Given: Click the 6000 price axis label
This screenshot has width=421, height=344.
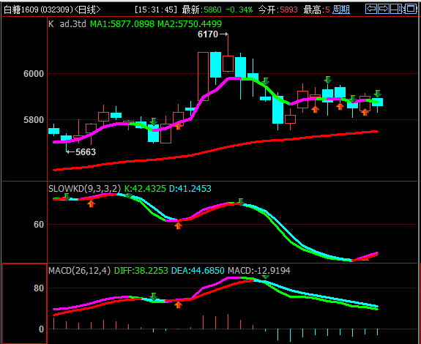Looking at the screenshot, I should point(34,73).
